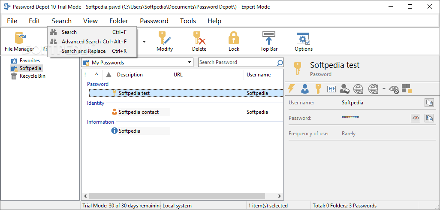Open the toolbar dropdown arrow left of Modify
The width and height of the screenshot is (440, 210).
click(144, 42)
